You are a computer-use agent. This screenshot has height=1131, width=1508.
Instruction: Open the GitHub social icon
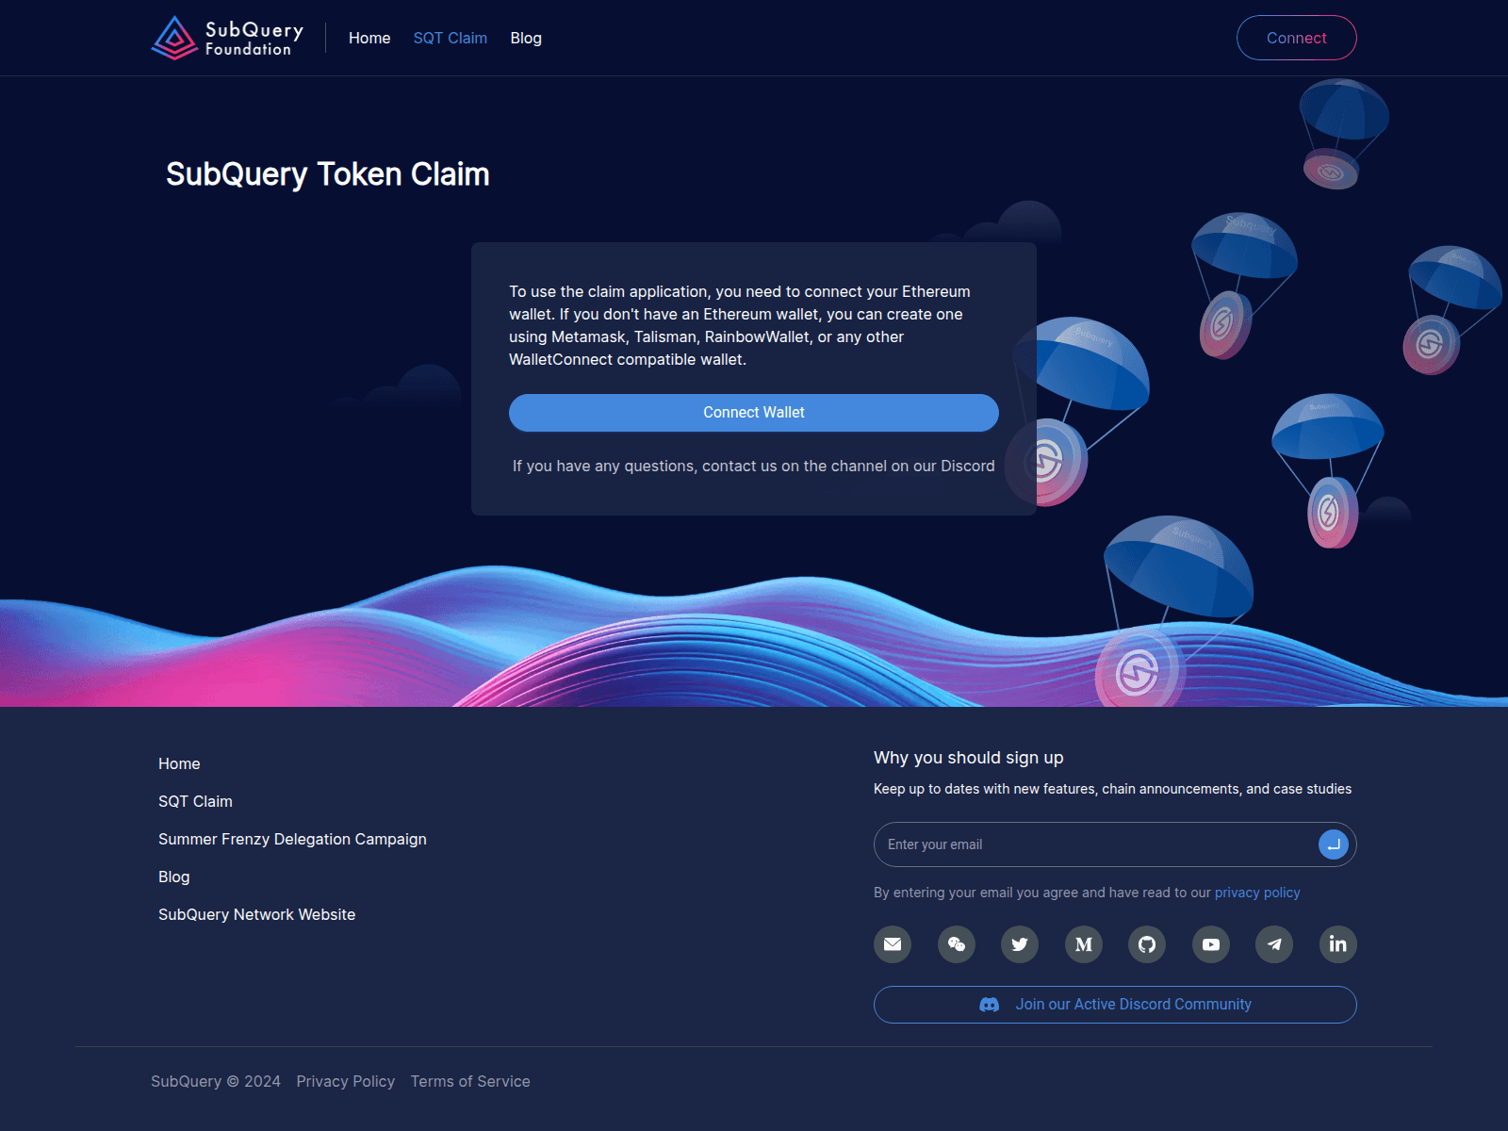click(1147, 944)
